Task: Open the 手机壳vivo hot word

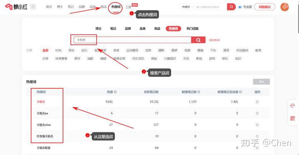Action: coord(44,125)
